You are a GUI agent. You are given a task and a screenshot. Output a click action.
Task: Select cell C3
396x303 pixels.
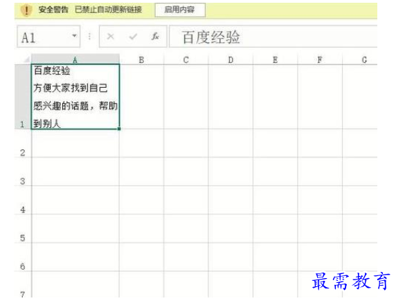(x=186, y=172)
